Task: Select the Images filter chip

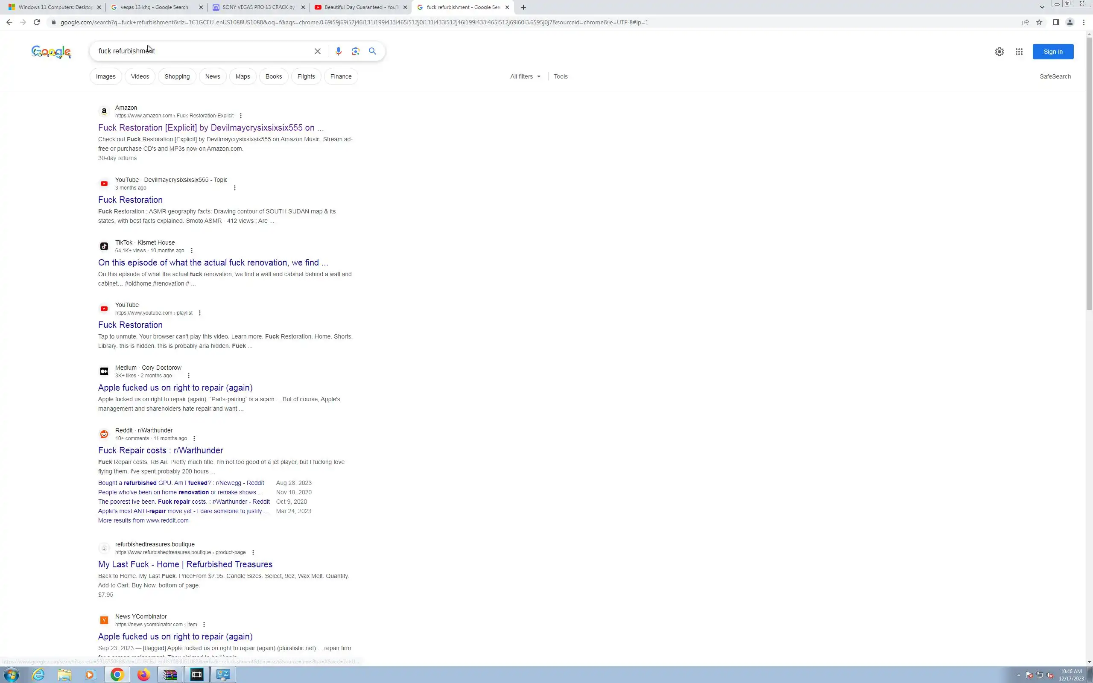Action: tap(106, 76)
